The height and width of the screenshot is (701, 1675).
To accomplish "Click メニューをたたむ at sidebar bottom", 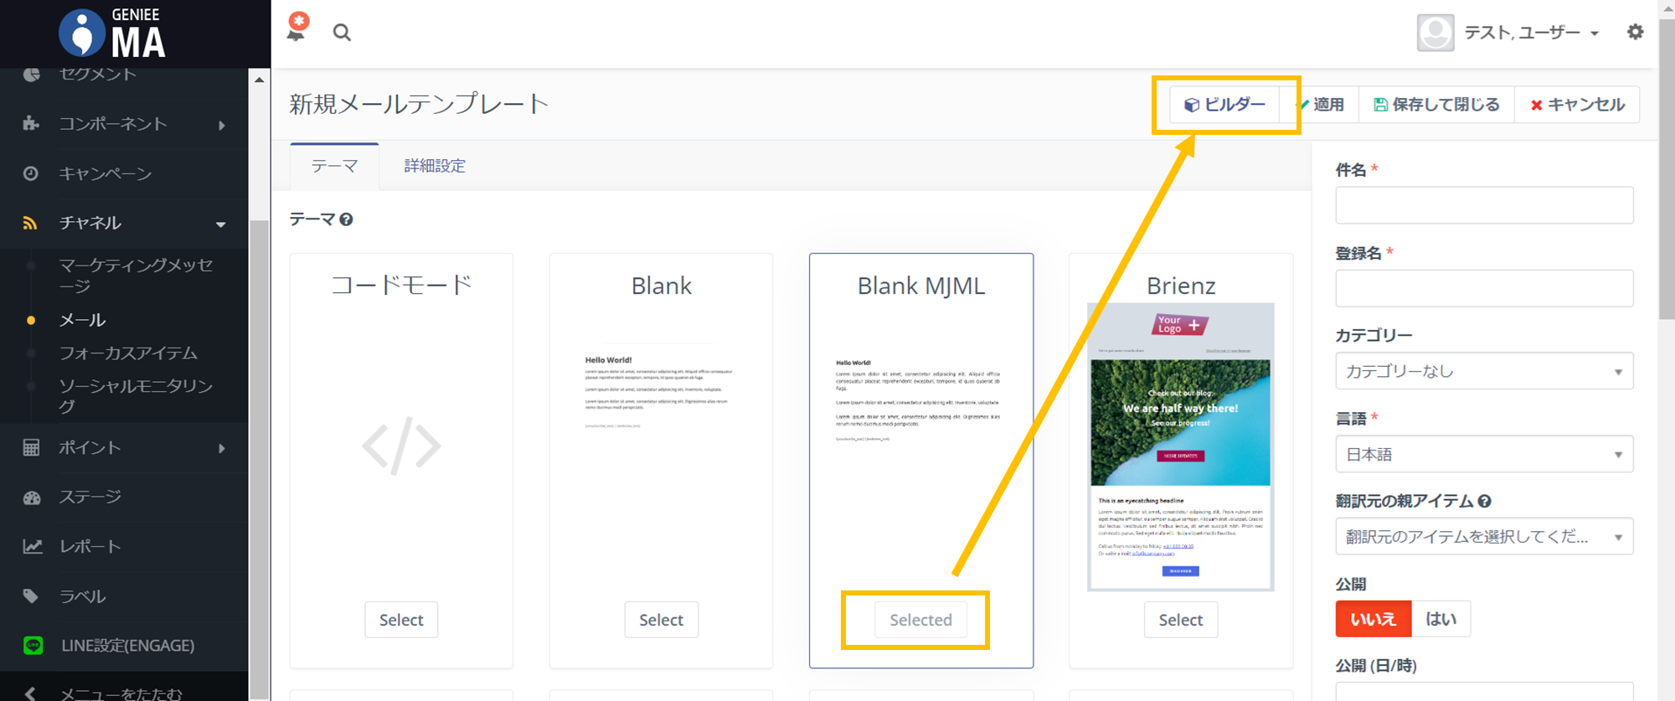I will pyautogui.click(x=121, y=693).
